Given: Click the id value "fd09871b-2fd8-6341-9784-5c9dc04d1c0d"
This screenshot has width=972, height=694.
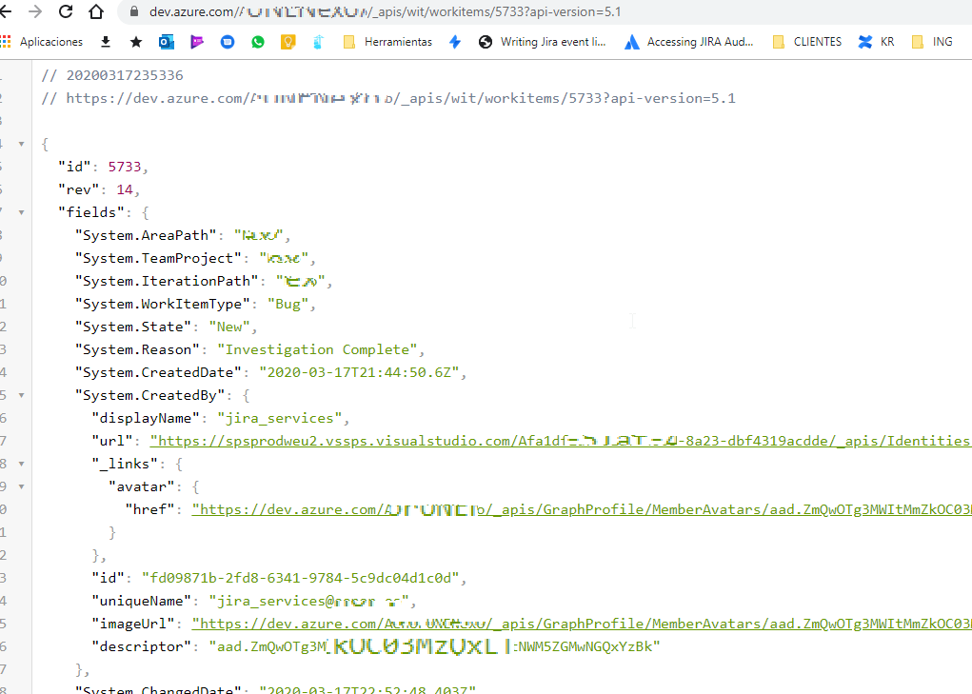Looking at the screenshot, I should click(x=301, y=578).
